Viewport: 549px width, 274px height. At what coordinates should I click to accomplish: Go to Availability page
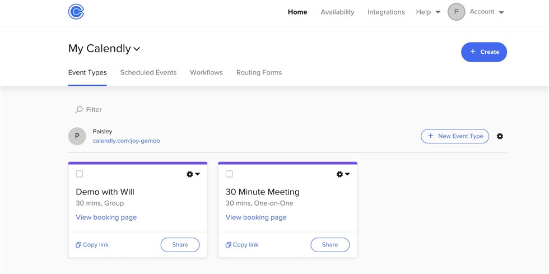[x=337, y=12]
